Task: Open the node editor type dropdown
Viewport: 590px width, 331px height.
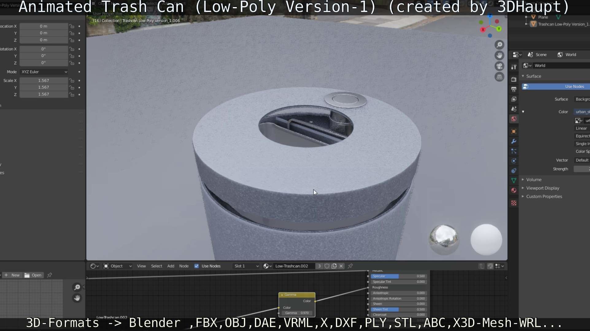Action: pyautogui.click(x=94, y=266)
